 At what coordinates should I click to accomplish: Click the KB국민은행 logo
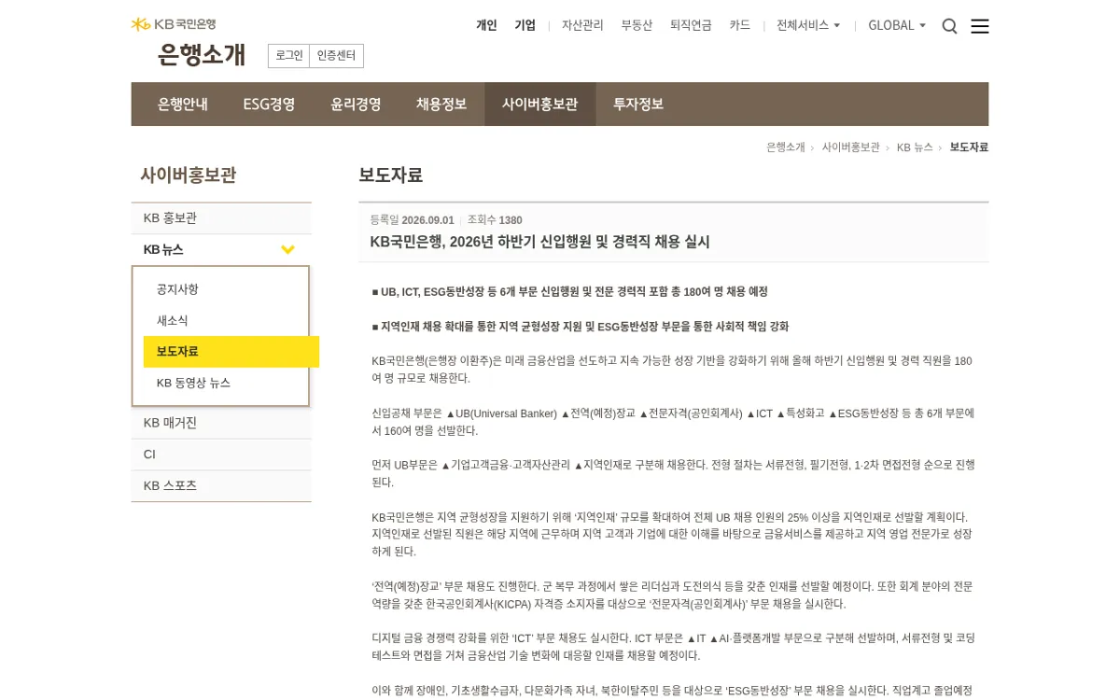(174, 24)
